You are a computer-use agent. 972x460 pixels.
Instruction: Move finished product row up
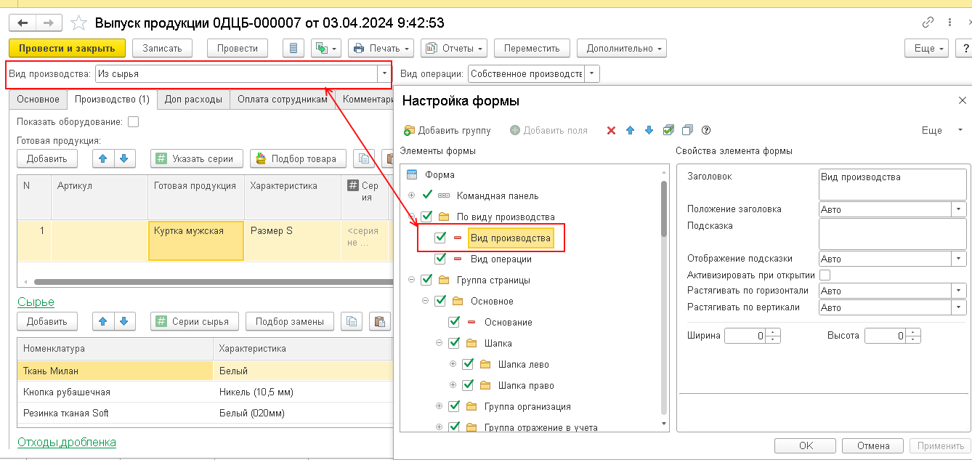[105, 158]
